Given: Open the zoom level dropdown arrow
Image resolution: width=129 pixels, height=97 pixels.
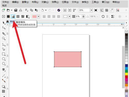Looking at the screenshot, I should click(x=92, y=10).
